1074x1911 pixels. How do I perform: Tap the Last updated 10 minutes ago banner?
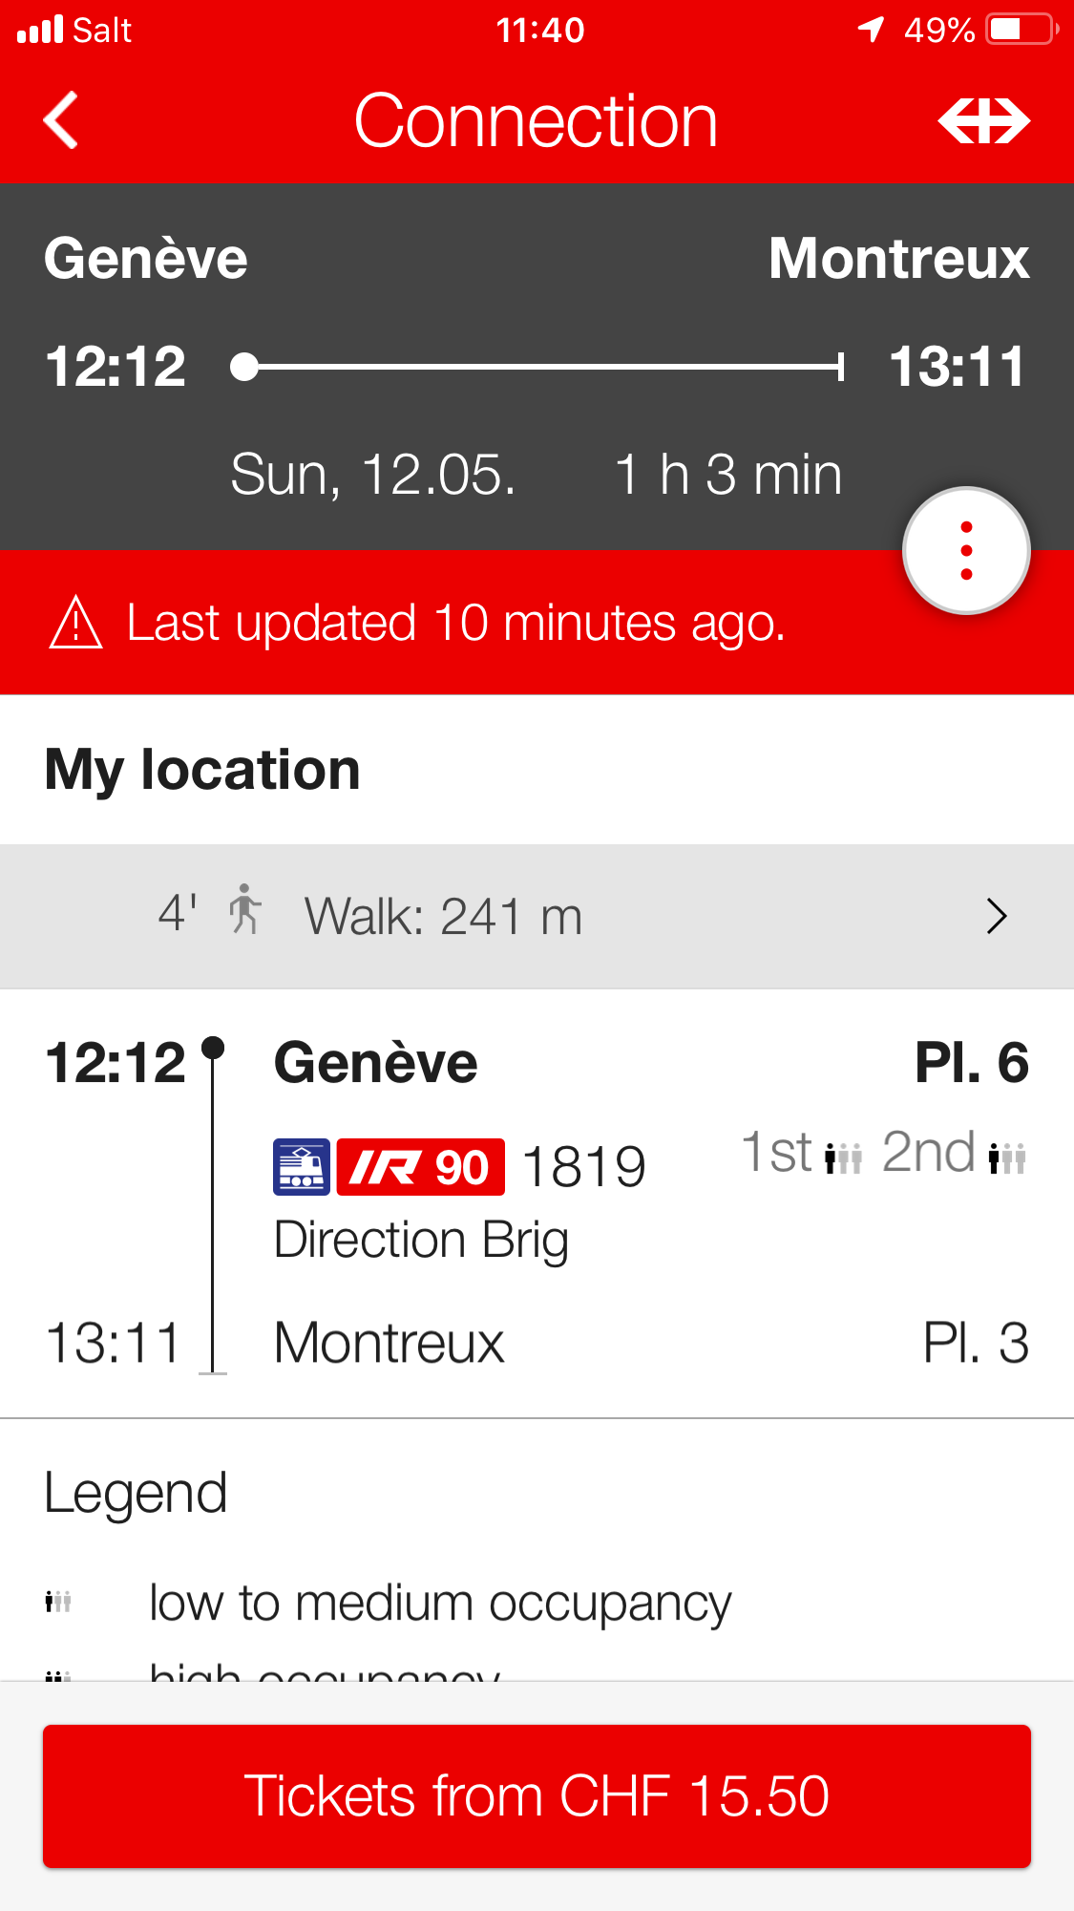[x=456, y=623]
